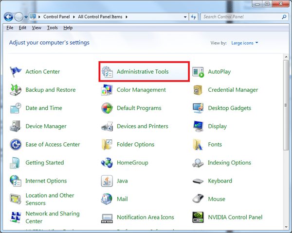
Task: Click the Devices and Printers link text
Action: click(143, 126)
